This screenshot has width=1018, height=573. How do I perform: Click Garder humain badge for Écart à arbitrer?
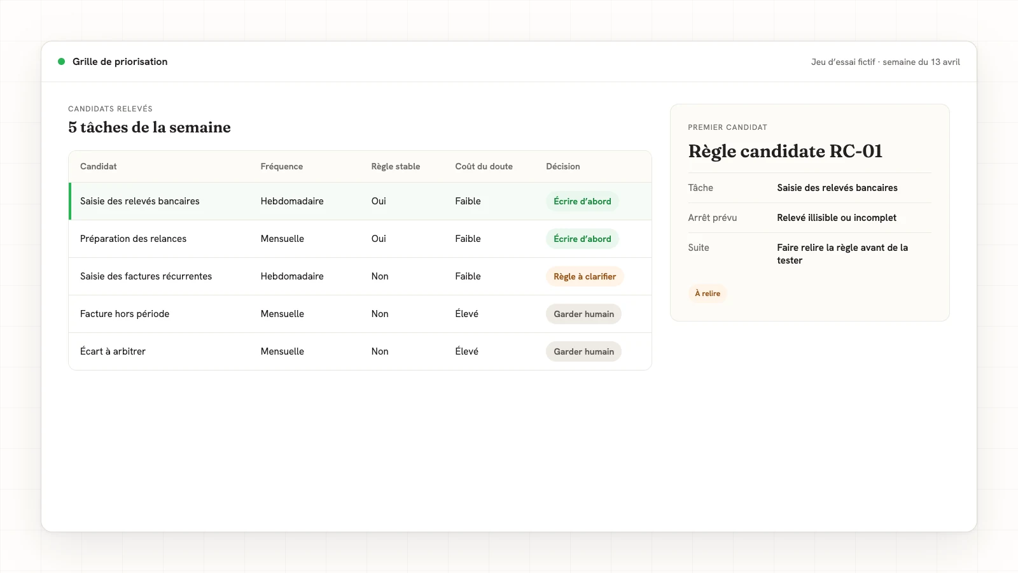tap(583, 351)
